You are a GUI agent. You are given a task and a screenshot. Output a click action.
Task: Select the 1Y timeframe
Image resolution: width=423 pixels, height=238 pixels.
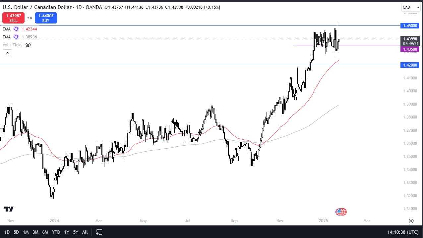[66, 232]
